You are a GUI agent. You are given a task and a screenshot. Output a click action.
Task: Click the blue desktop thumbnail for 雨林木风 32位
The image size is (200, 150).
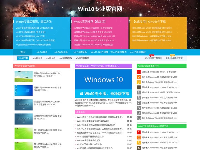24,91
